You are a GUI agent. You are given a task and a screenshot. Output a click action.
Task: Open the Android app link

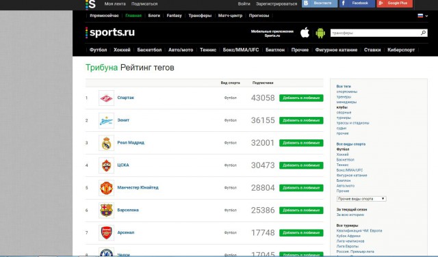coord(320,33)
